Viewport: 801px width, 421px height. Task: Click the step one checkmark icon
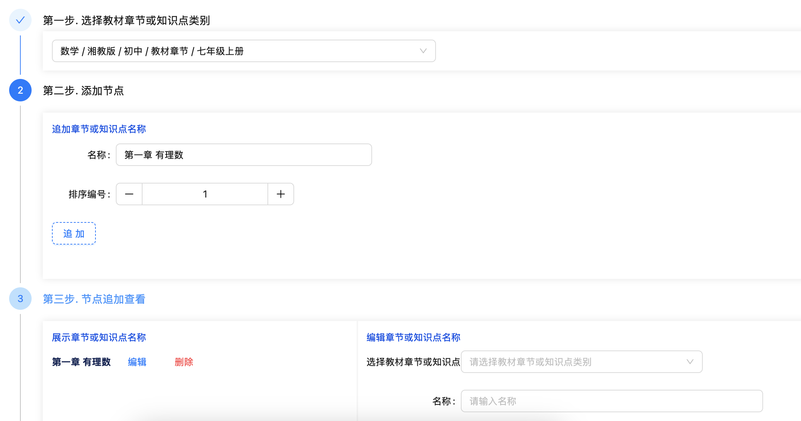coord(20,20)
